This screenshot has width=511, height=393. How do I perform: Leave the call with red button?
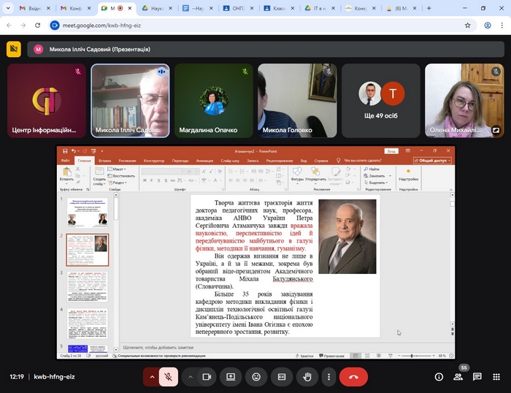click(x=353, y=377)
